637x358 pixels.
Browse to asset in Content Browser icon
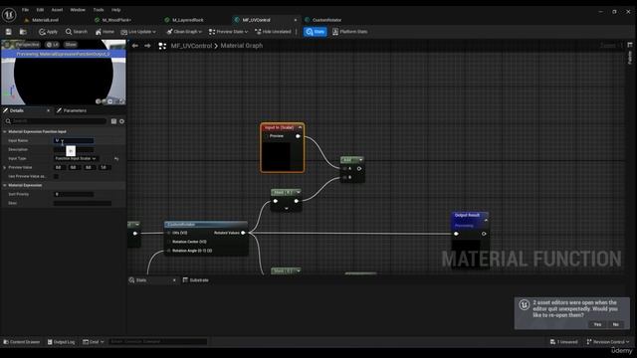coord(23,32)
